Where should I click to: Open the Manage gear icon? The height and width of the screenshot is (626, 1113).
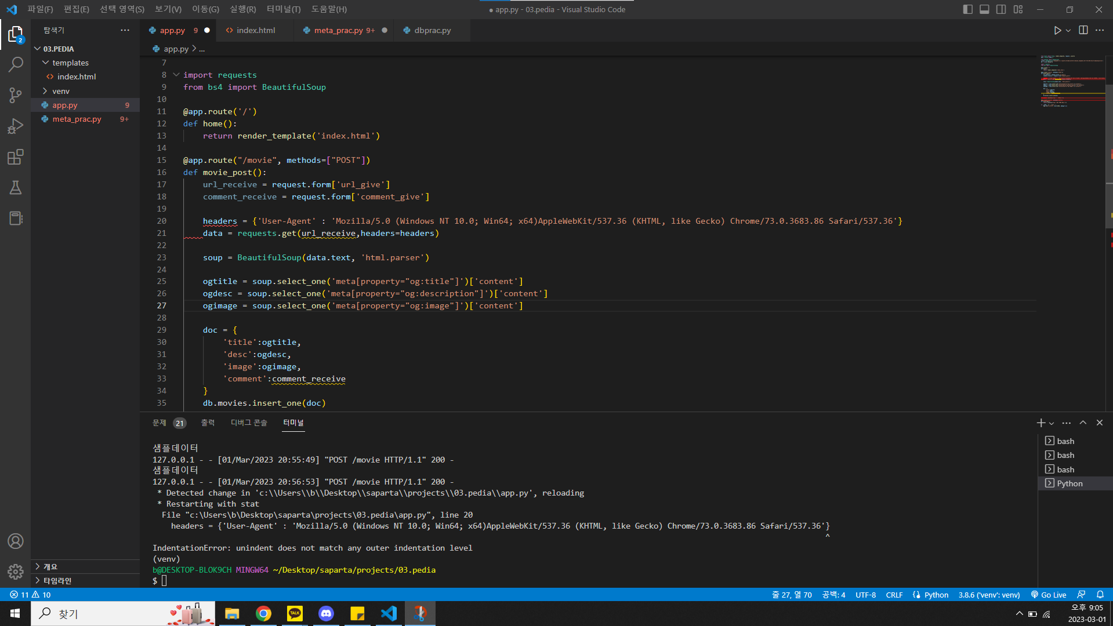[16, 572]
